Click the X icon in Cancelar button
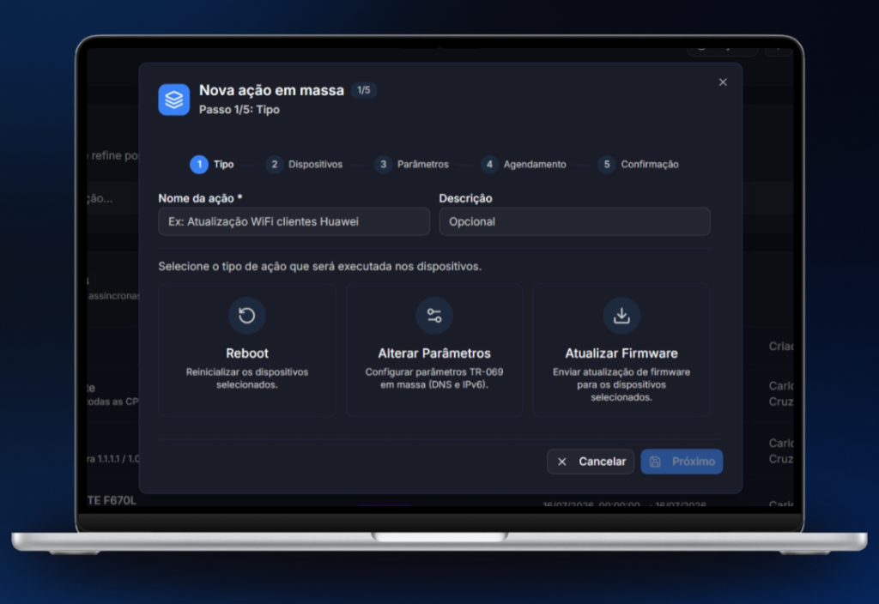 coord(561,462)
